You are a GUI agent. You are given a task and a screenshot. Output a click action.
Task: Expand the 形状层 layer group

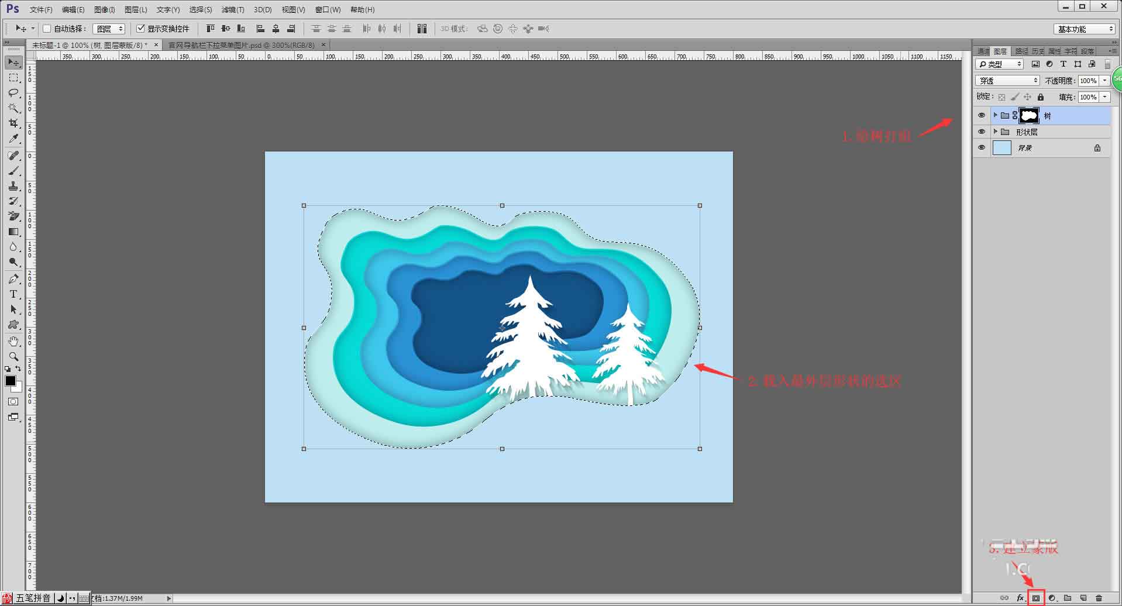[x=995, y=132]
